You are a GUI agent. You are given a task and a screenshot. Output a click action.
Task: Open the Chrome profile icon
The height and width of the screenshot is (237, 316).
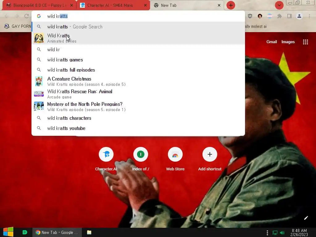point(299,16)
